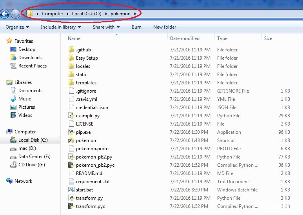Click the Desktop icon in Favorites
The image size is (303, 215).
(13, 49)
